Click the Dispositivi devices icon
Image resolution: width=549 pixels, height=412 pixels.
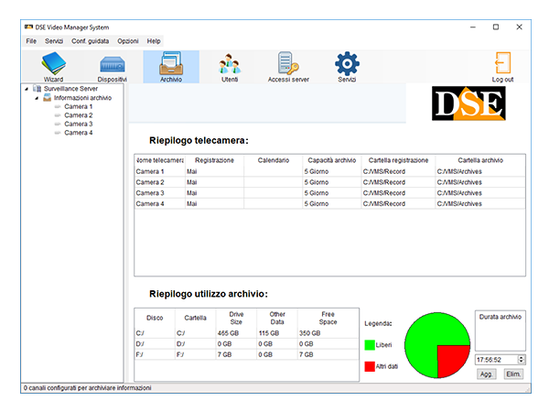point(112,66)
